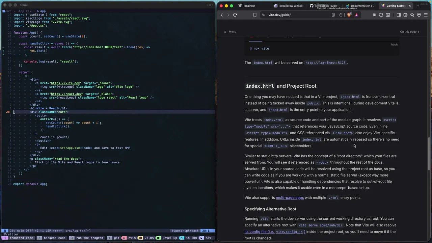The height and width of the screenshot is (243, 432).
Task: Click the React DevTools extension icon
Action: [x=374, y=15]
